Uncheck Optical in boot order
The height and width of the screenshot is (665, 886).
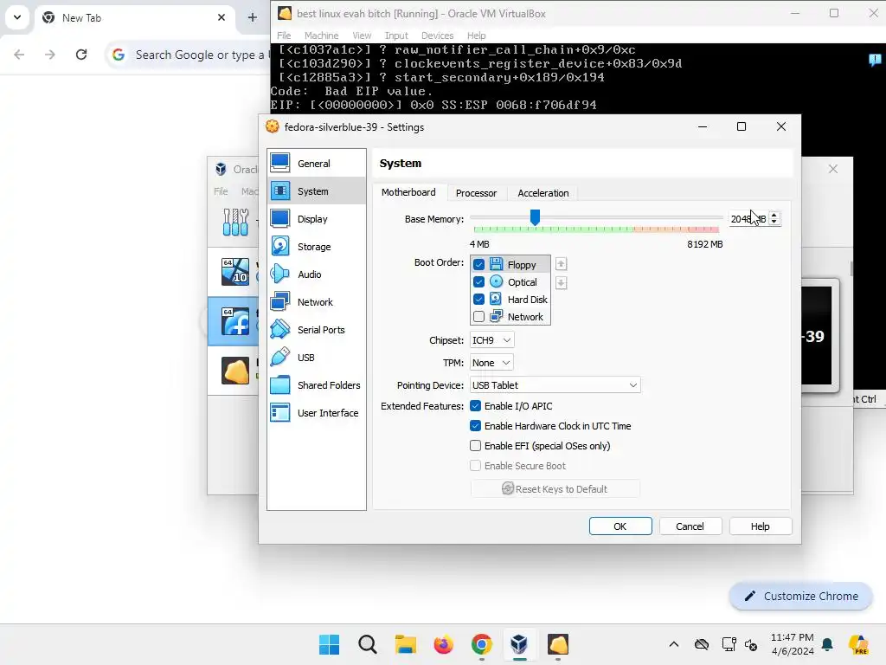(x=478, y=282)
